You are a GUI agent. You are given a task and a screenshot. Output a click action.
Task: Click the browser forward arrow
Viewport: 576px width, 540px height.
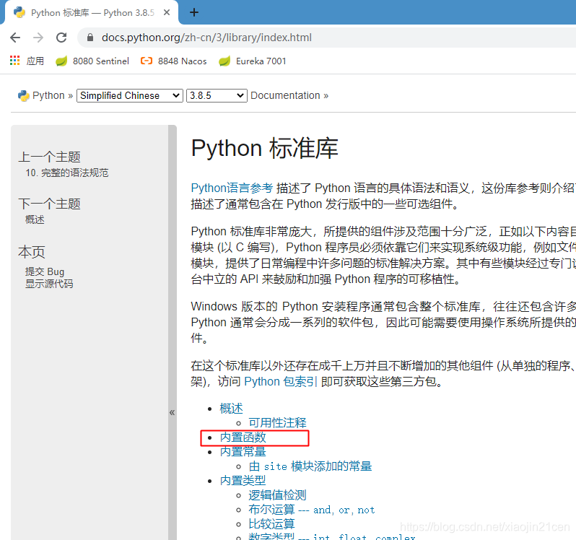click(38, 38)
